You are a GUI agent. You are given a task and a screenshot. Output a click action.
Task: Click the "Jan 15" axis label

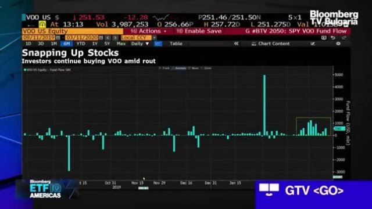click(235, 183)
